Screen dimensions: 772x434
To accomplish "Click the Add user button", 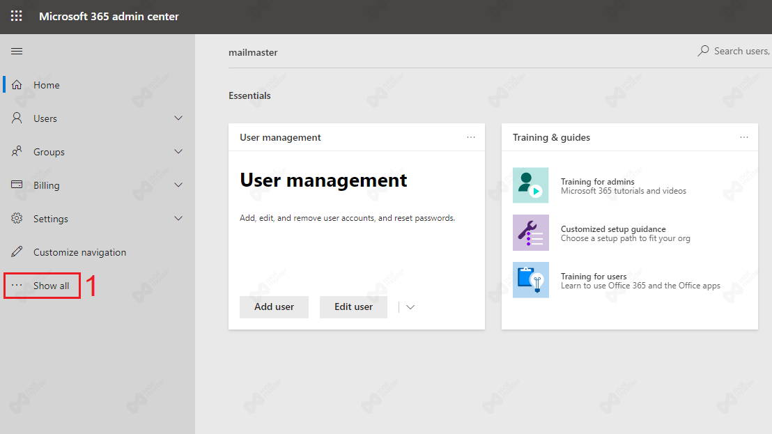I will click(x=274, y=307).
